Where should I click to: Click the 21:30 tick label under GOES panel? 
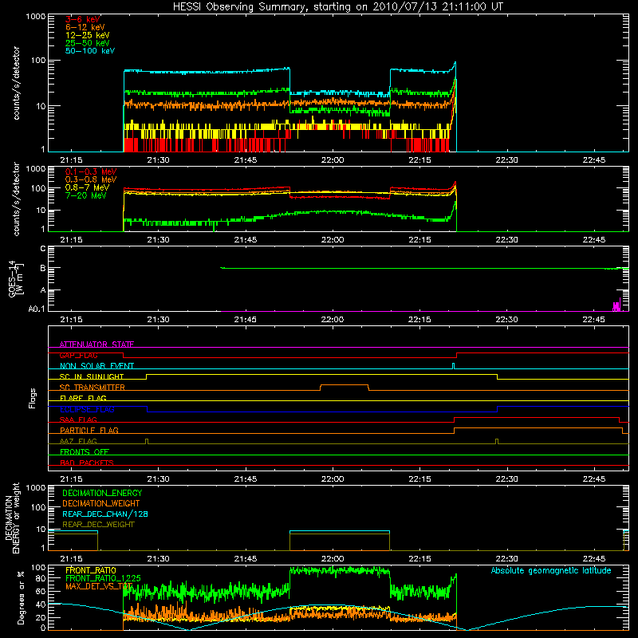158,320
